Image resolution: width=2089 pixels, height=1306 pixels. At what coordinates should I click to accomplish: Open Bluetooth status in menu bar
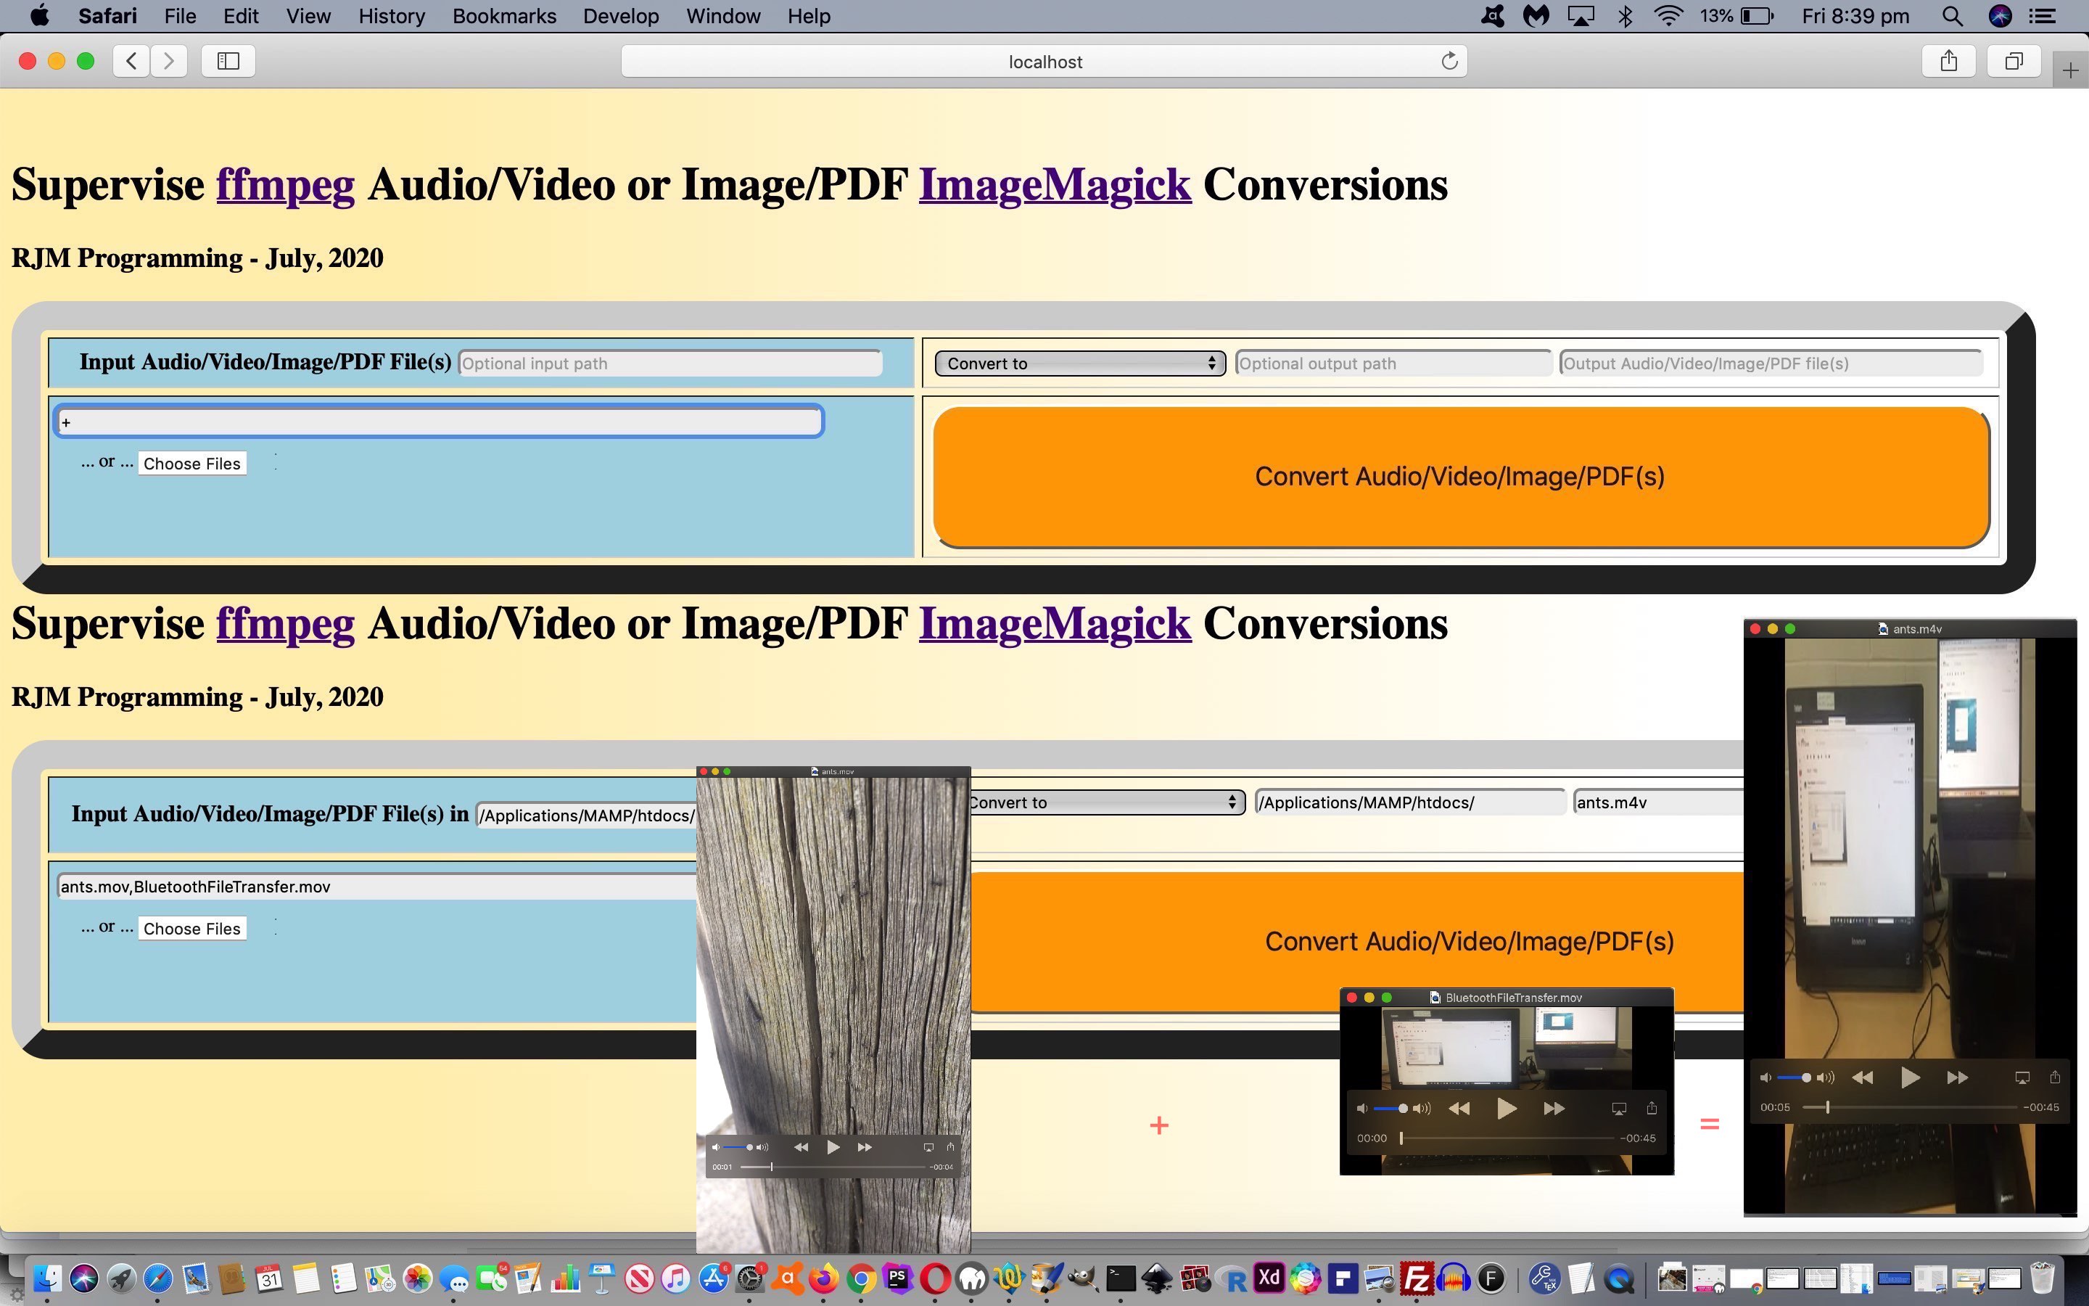coord(1626,15)
